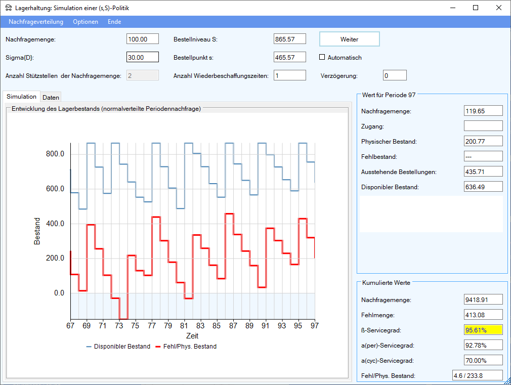The height and width of the screenshot is (385, 511).
Task: Click the red Fehl/Phys. Bestand legend marker
Action: pyautogui.click(x=157, y=347)
